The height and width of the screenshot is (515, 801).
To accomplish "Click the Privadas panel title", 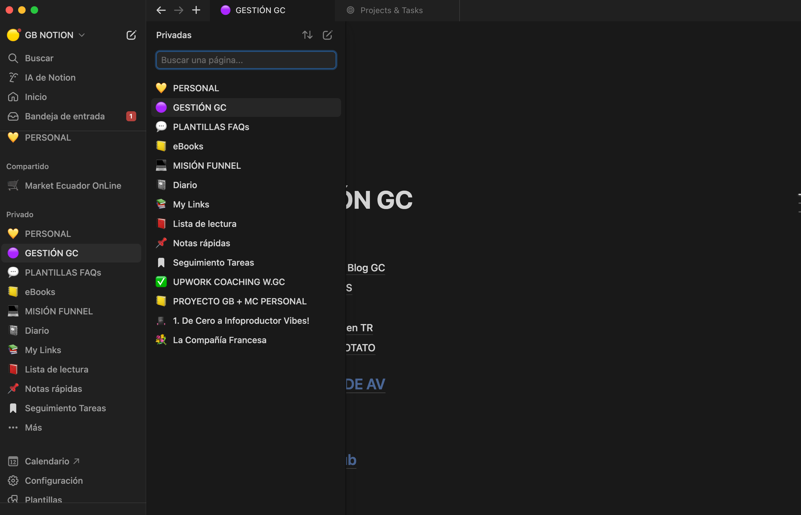I will (x=174, y=35).
